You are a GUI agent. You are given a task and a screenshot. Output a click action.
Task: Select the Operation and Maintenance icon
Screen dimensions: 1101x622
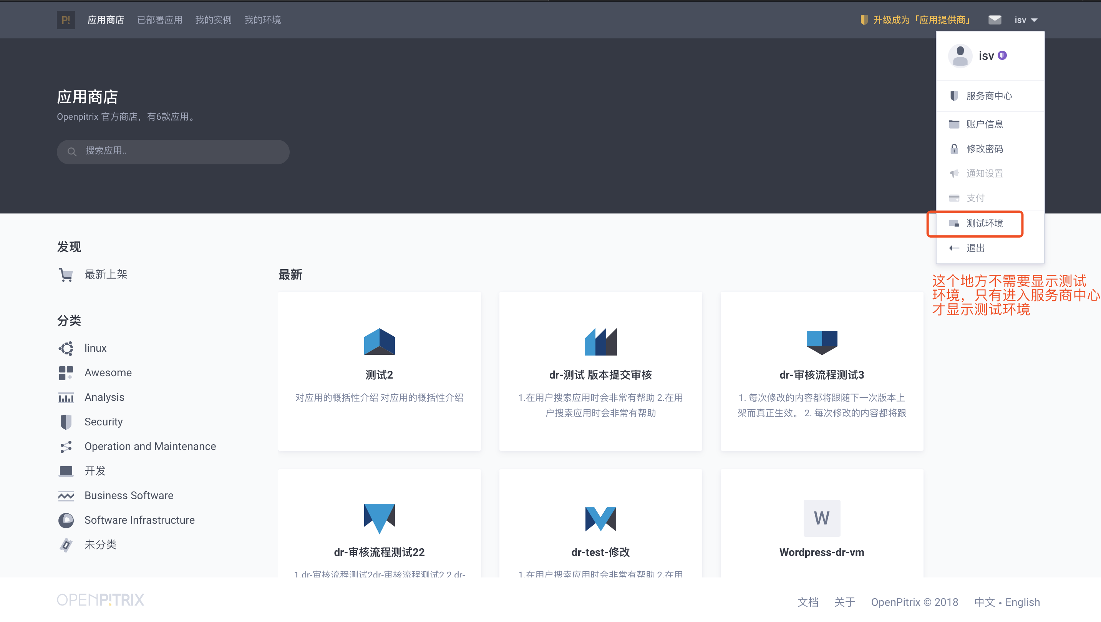coord(66,447)
